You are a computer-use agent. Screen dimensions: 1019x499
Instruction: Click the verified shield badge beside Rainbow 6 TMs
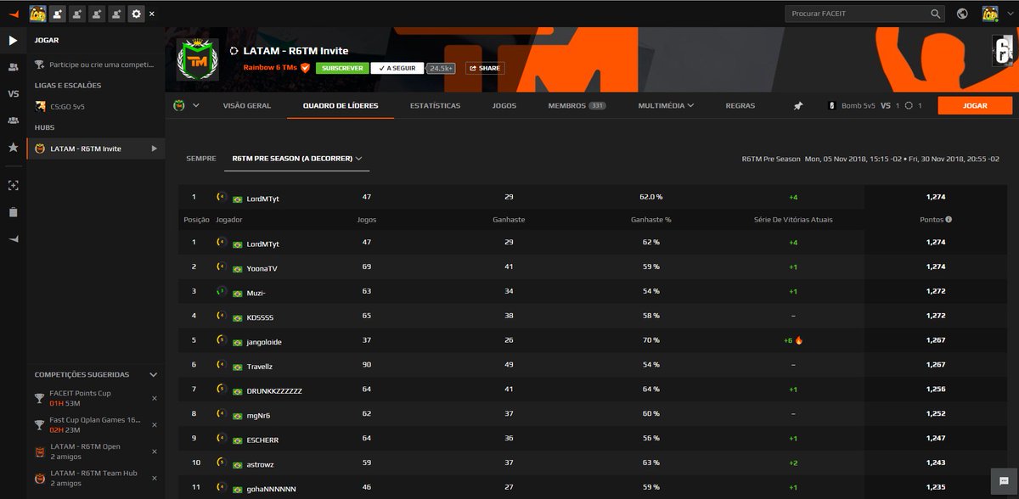tap(305, 68)
